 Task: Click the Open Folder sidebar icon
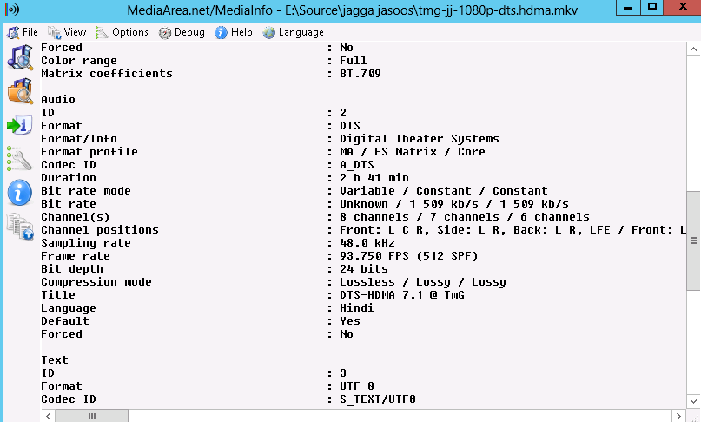[19, 90]
